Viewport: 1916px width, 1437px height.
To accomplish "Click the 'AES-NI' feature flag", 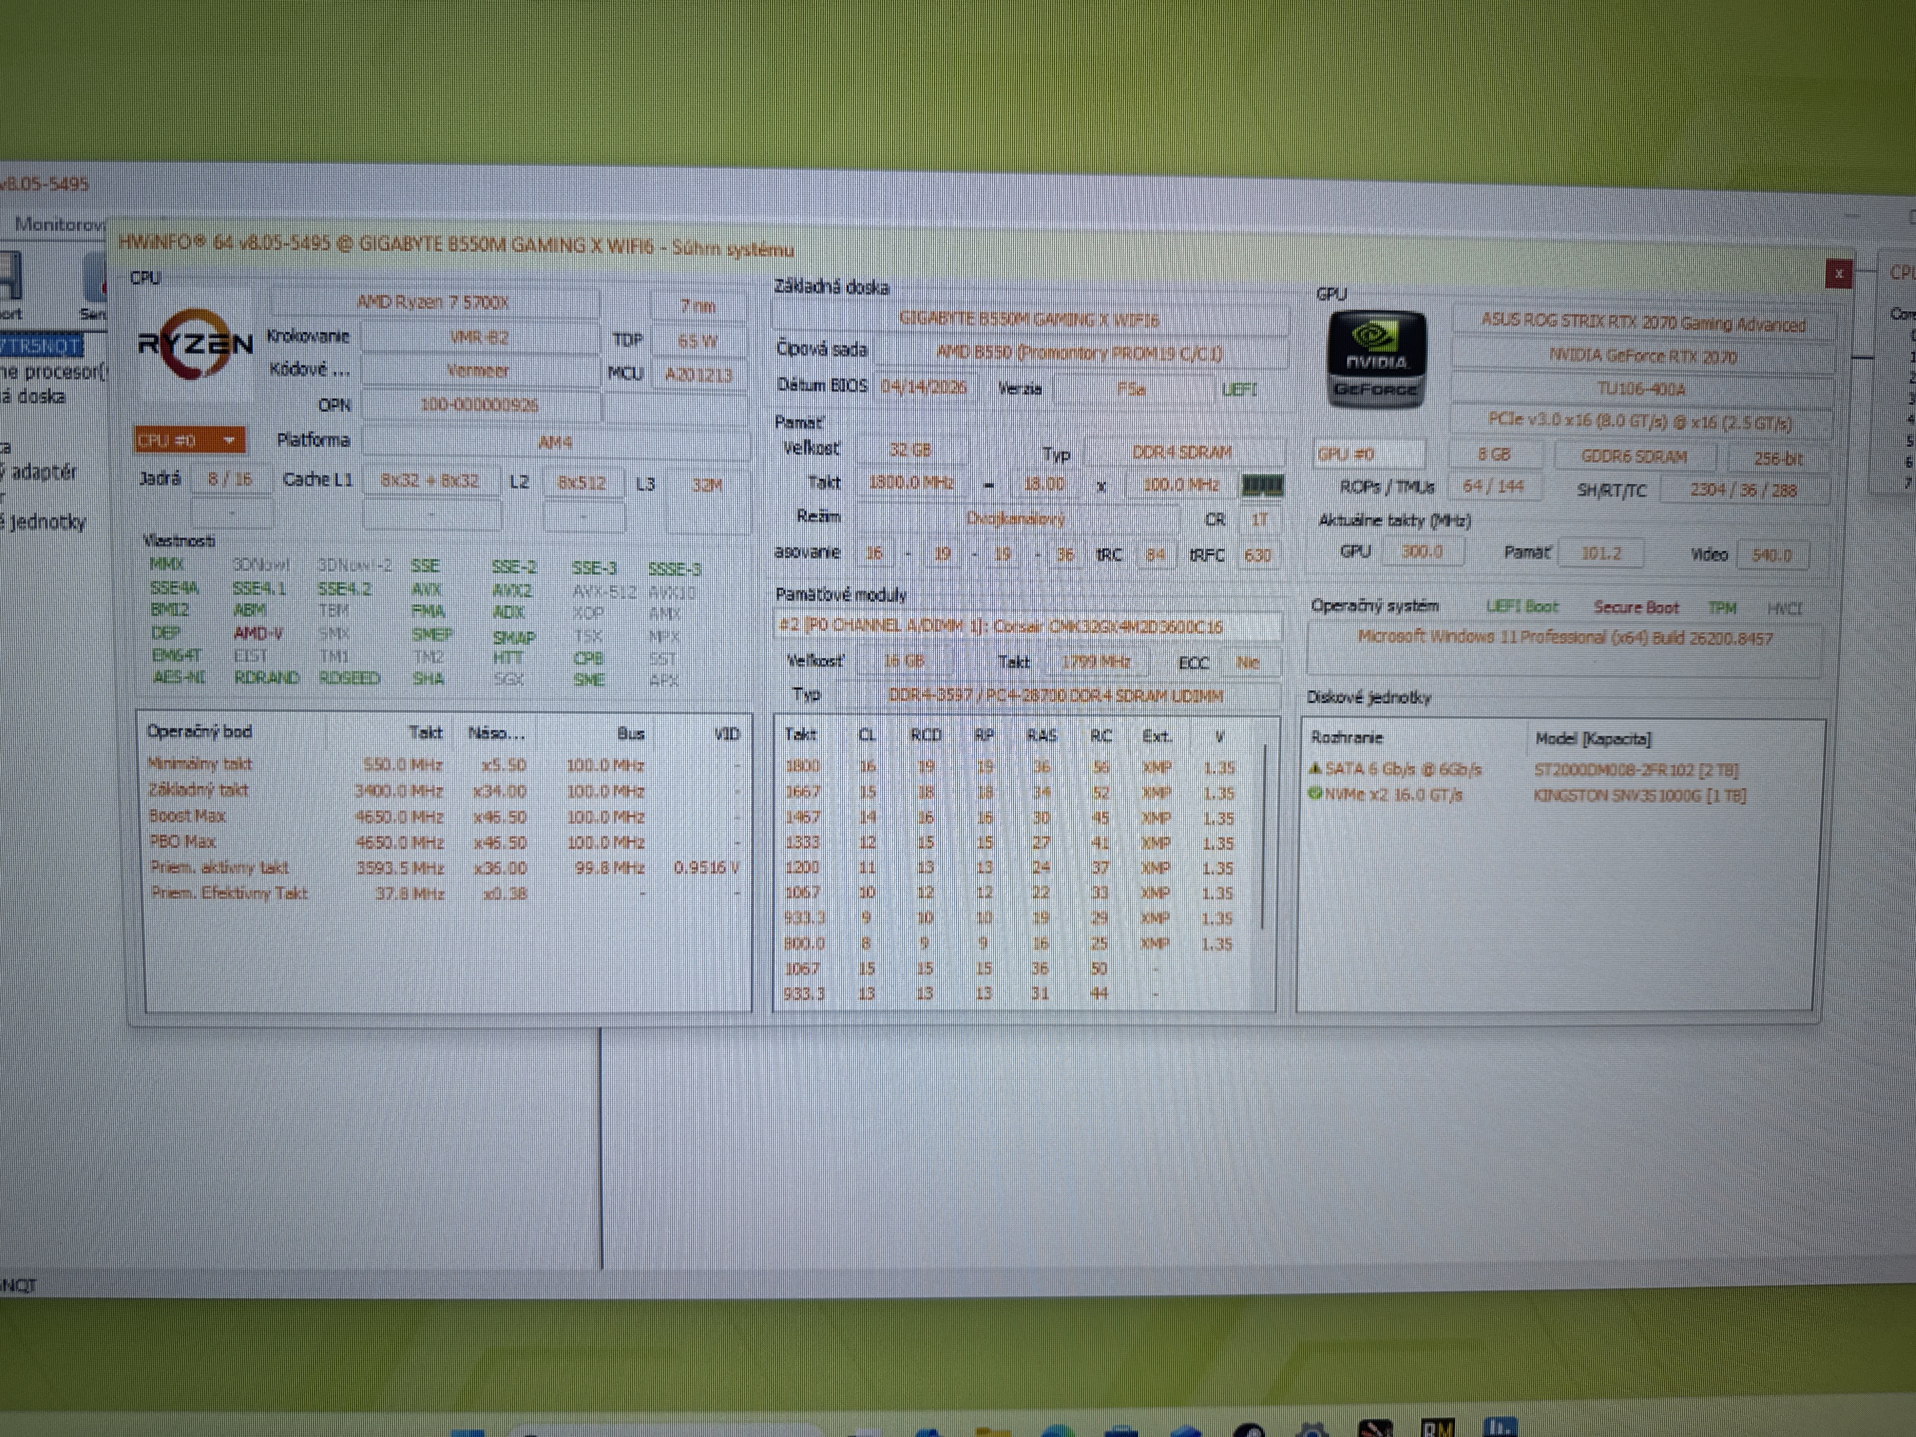I will click(179, 677).
